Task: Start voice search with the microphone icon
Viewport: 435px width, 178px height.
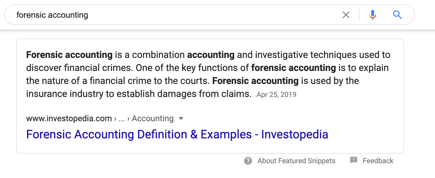Action: [373, 15]
